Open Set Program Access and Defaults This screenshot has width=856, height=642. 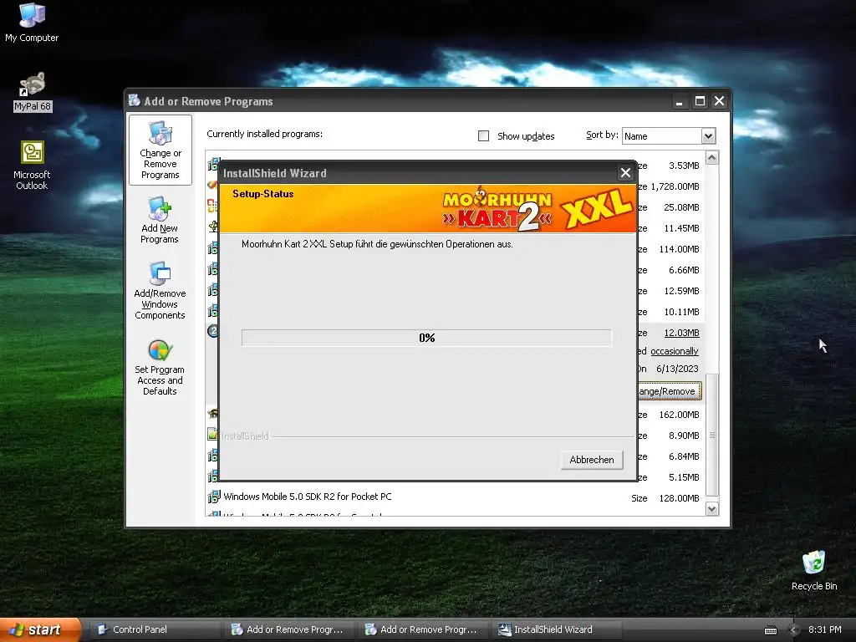(160, 367)
